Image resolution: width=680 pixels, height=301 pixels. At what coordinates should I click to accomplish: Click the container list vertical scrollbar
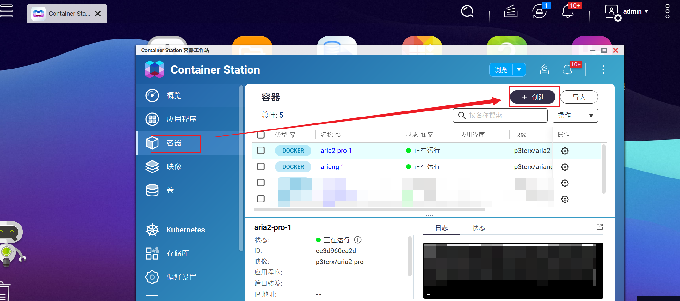(603, 169)
